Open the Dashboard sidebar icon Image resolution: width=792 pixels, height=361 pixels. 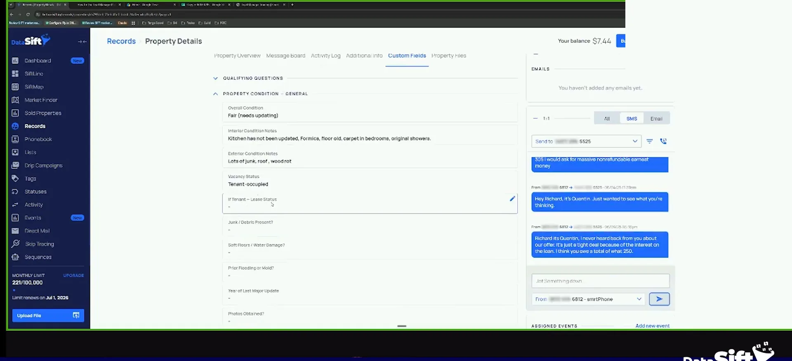pos(15,61)
